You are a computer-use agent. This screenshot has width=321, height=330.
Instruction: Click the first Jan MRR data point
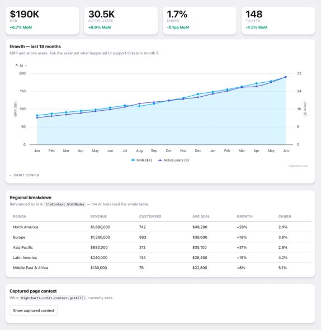click(x=37, y=115)
